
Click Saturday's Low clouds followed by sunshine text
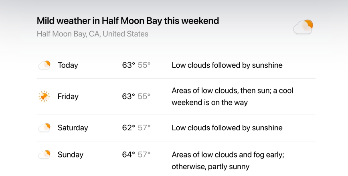click(x=227, y=128)
